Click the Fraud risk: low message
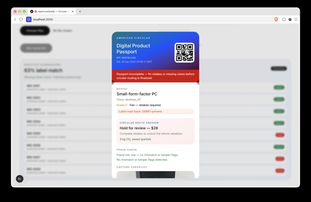This screenshot has width=311, height=202. point(147,155)
